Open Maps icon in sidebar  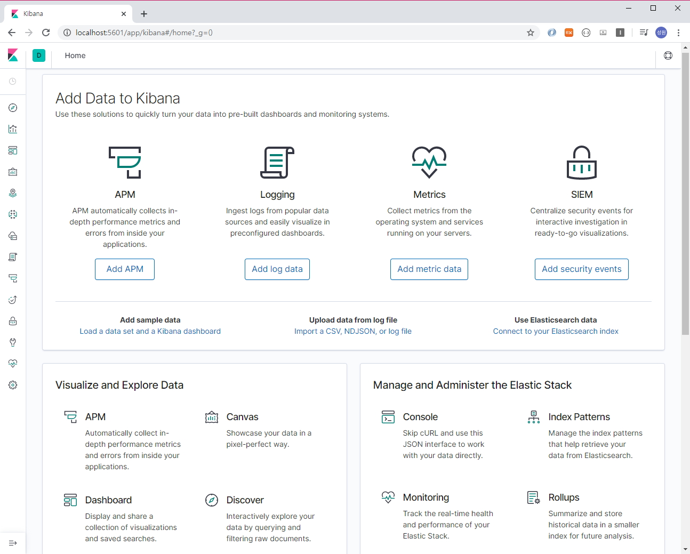tap(13, 193)
